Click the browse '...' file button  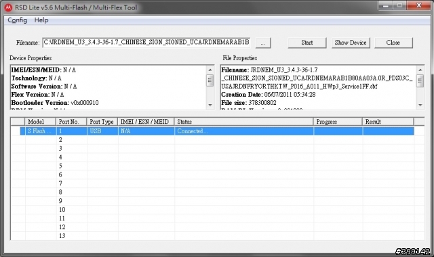pyautogui.click(x=263, y=43)
